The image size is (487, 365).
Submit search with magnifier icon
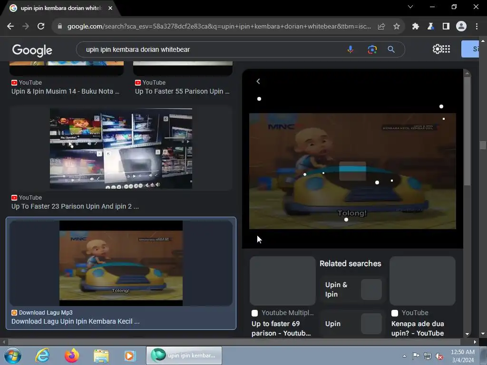pyautogui.click(x=391, y=49)
